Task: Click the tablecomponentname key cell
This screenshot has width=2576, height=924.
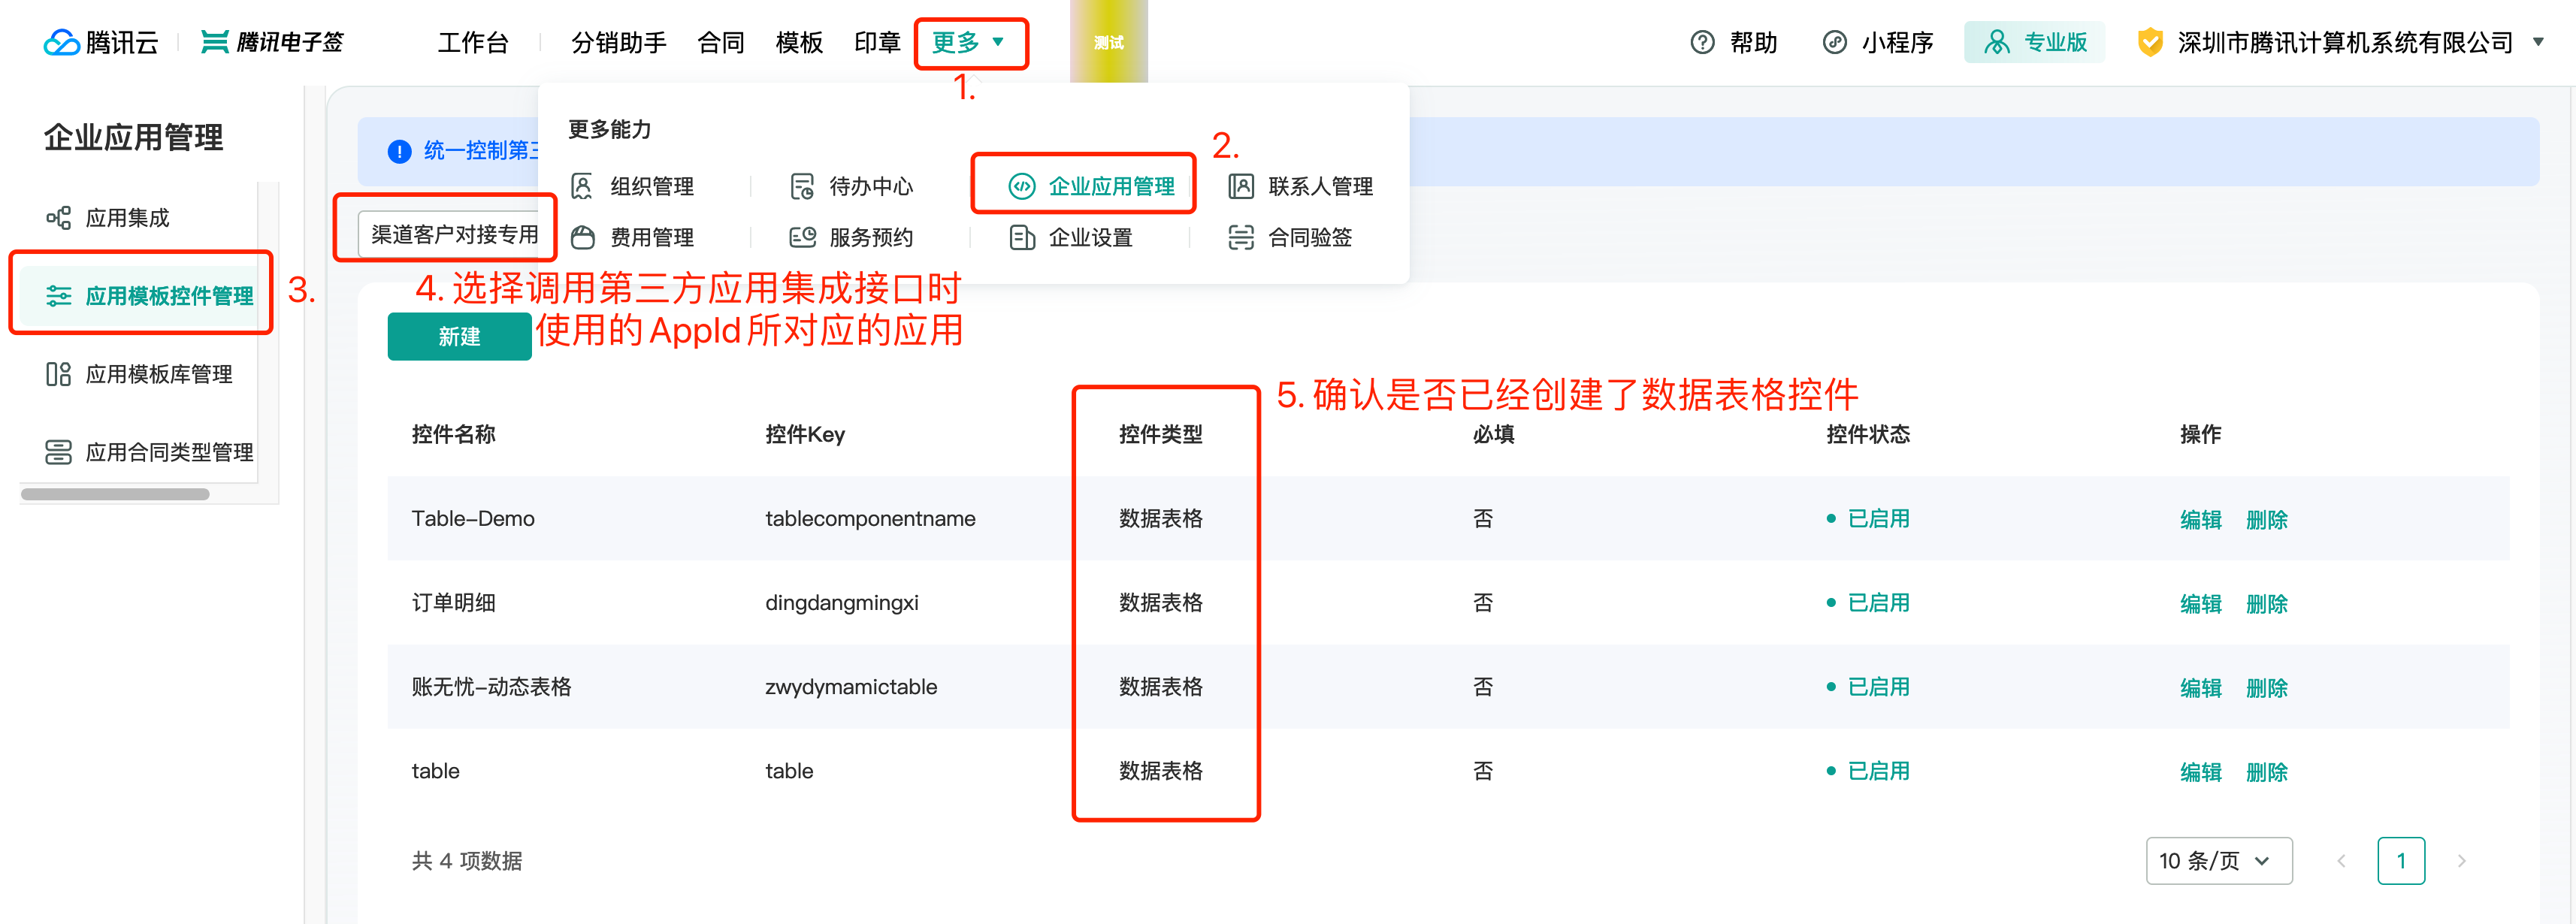Action: click(870, 518)
